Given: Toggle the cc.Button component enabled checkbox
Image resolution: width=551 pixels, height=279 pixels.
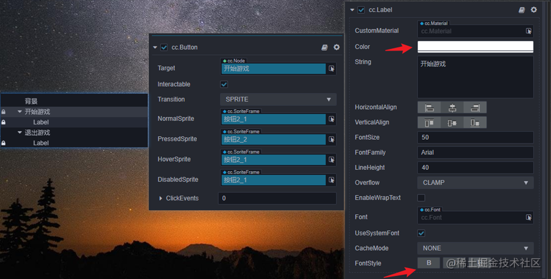Looking at the screenshot, I should (164, 47).
